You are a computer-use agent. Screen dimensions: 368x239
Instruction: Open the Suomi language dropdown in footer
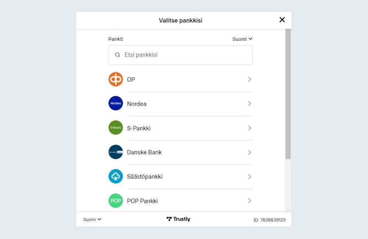(92, 220)
